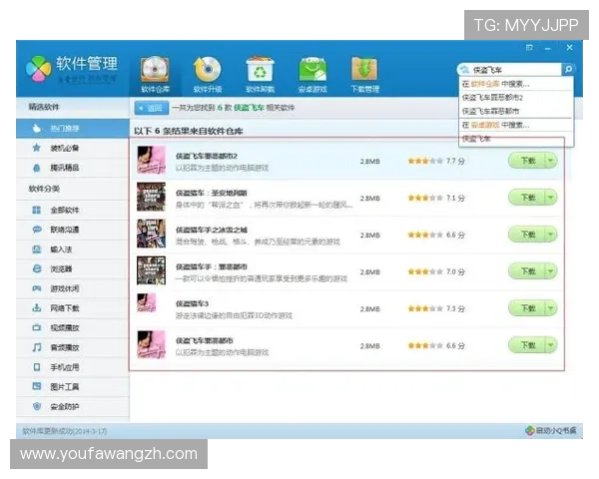Open the 输入法 input method category

pyautogui.click(x=73, y=249)
